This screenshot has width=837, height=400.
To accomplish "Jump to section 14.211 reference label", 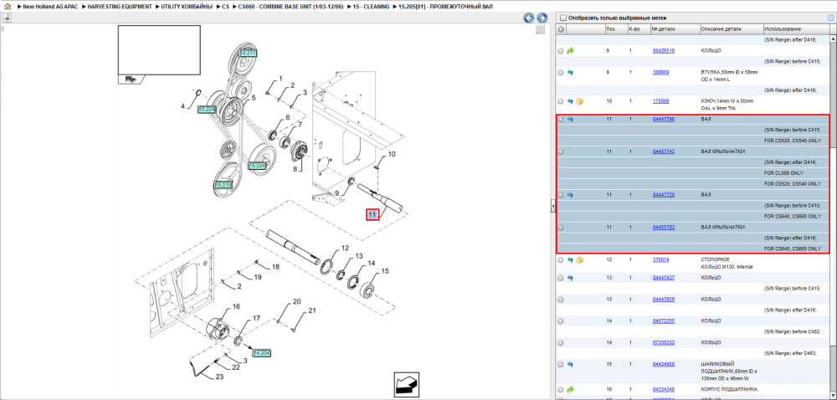I will point(249,53).
